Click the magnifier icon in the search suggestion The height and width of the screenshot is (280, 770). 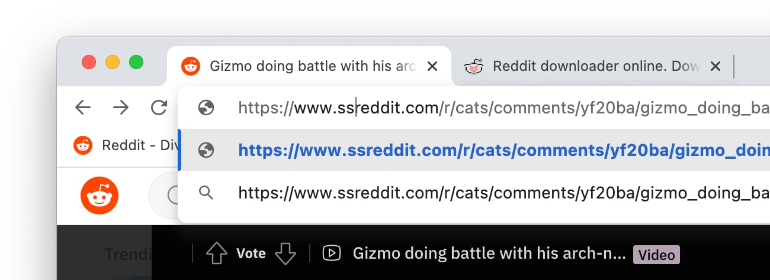[x=206, y=193]
